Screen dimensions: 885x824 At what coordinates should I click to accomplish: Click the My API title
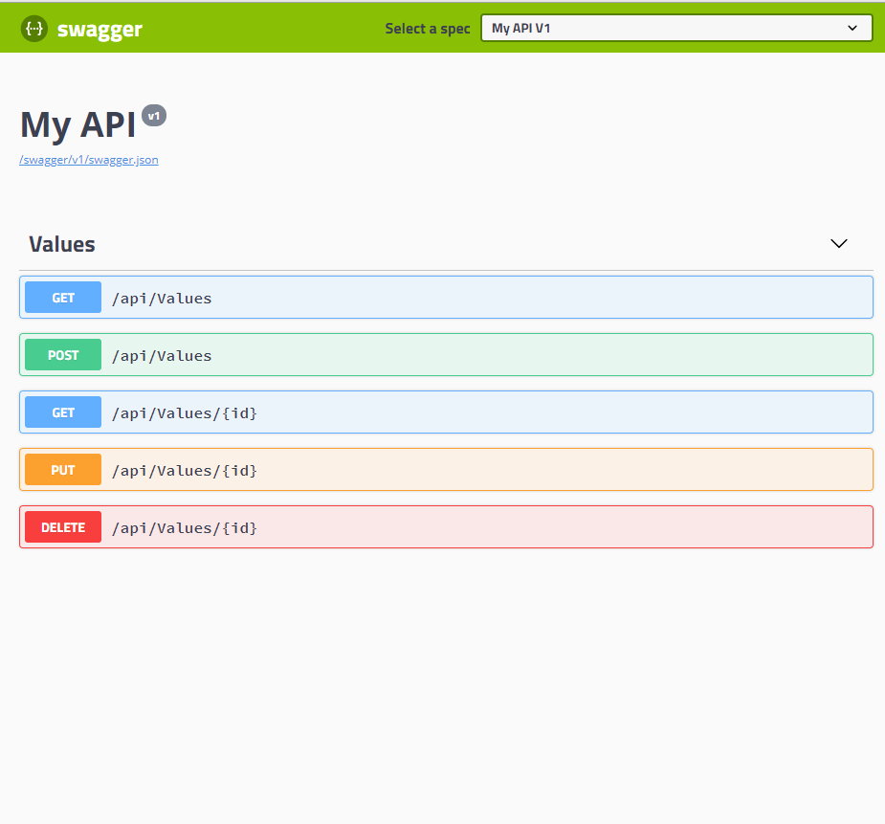(77, 124)
